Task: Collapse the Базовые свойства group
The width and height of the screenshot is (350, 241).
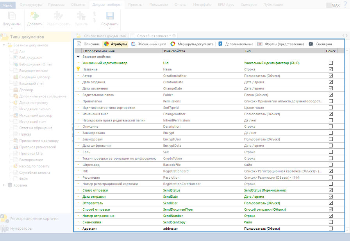Action: pos(78,57)
